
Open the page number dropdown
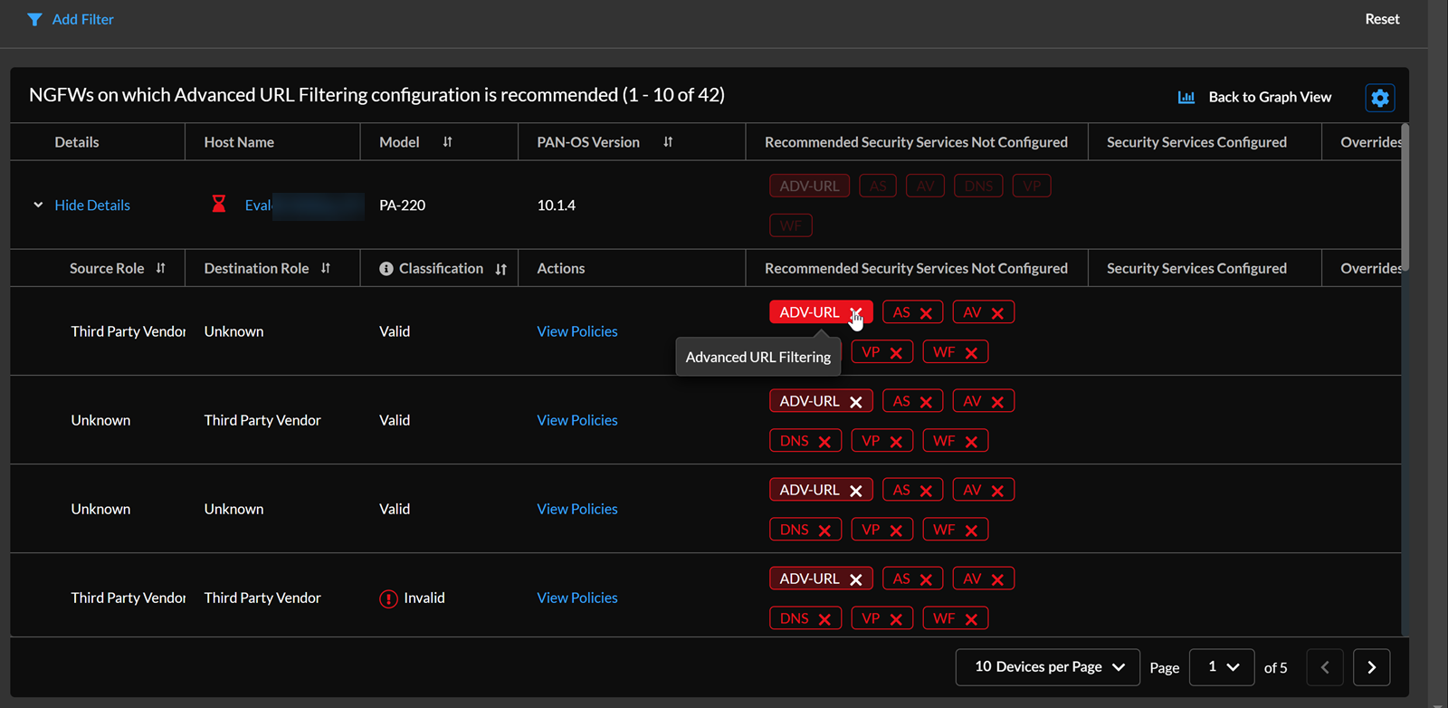point(1221,667)
